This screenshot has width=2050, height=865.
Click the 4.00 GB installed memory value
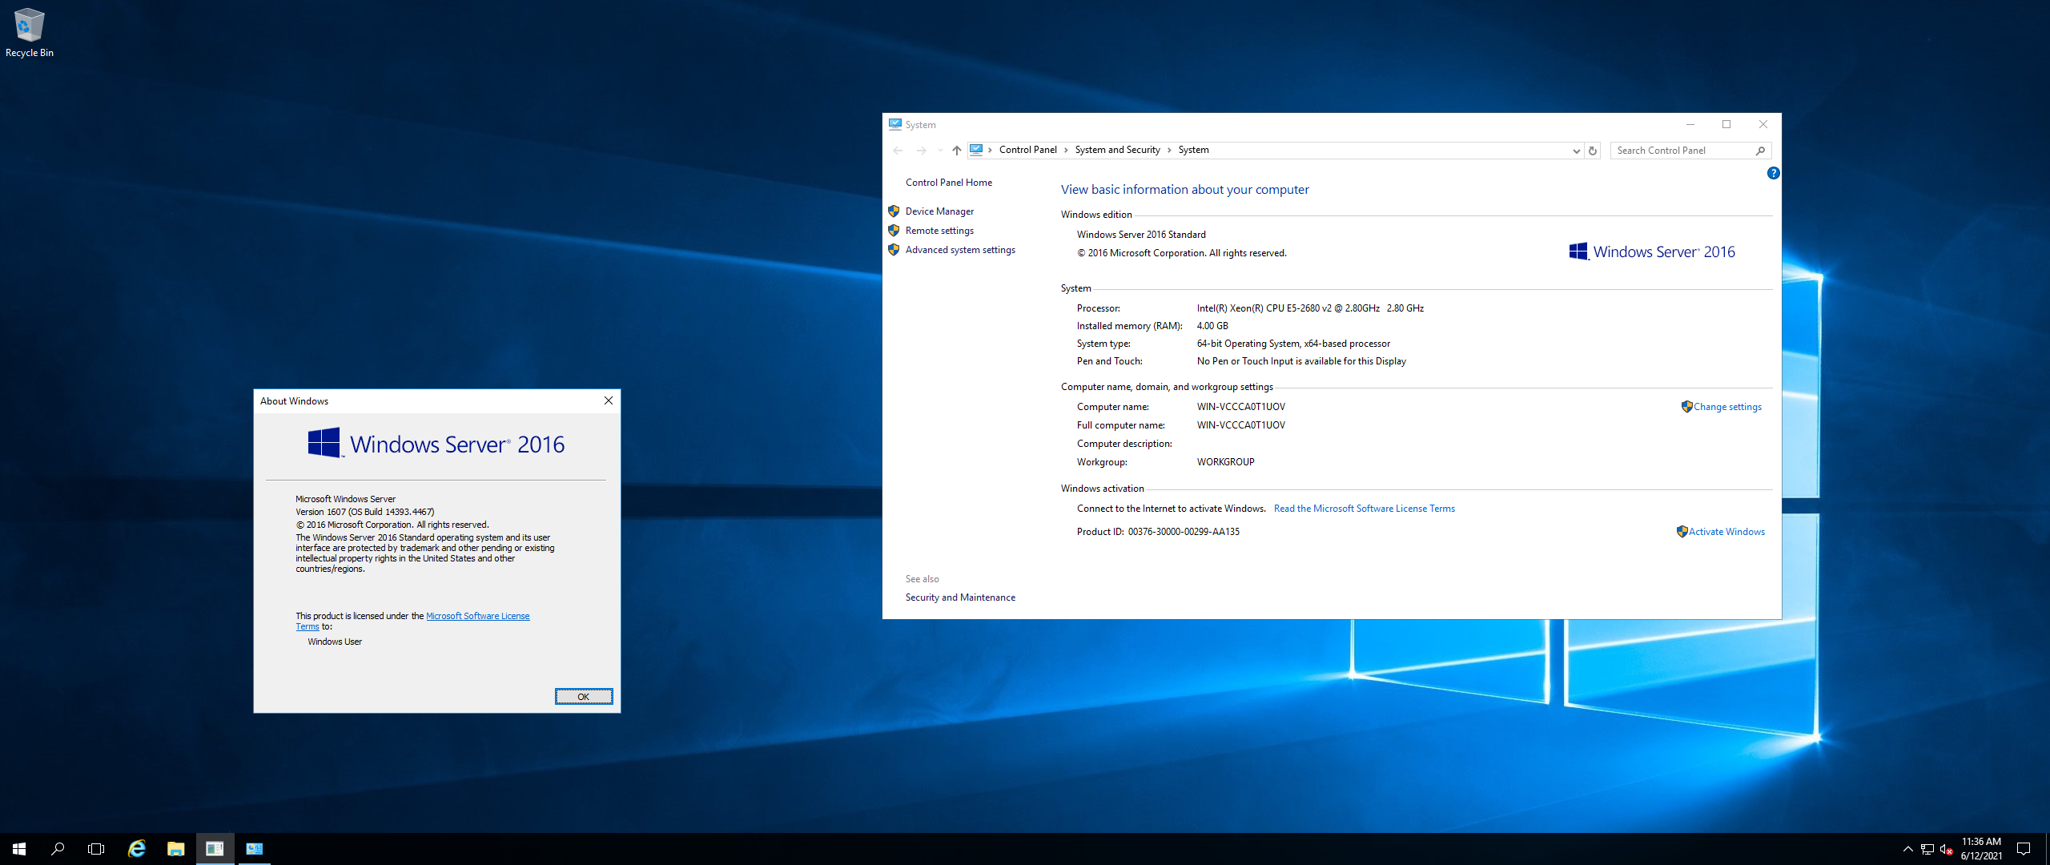click(x=1212, y=326)
